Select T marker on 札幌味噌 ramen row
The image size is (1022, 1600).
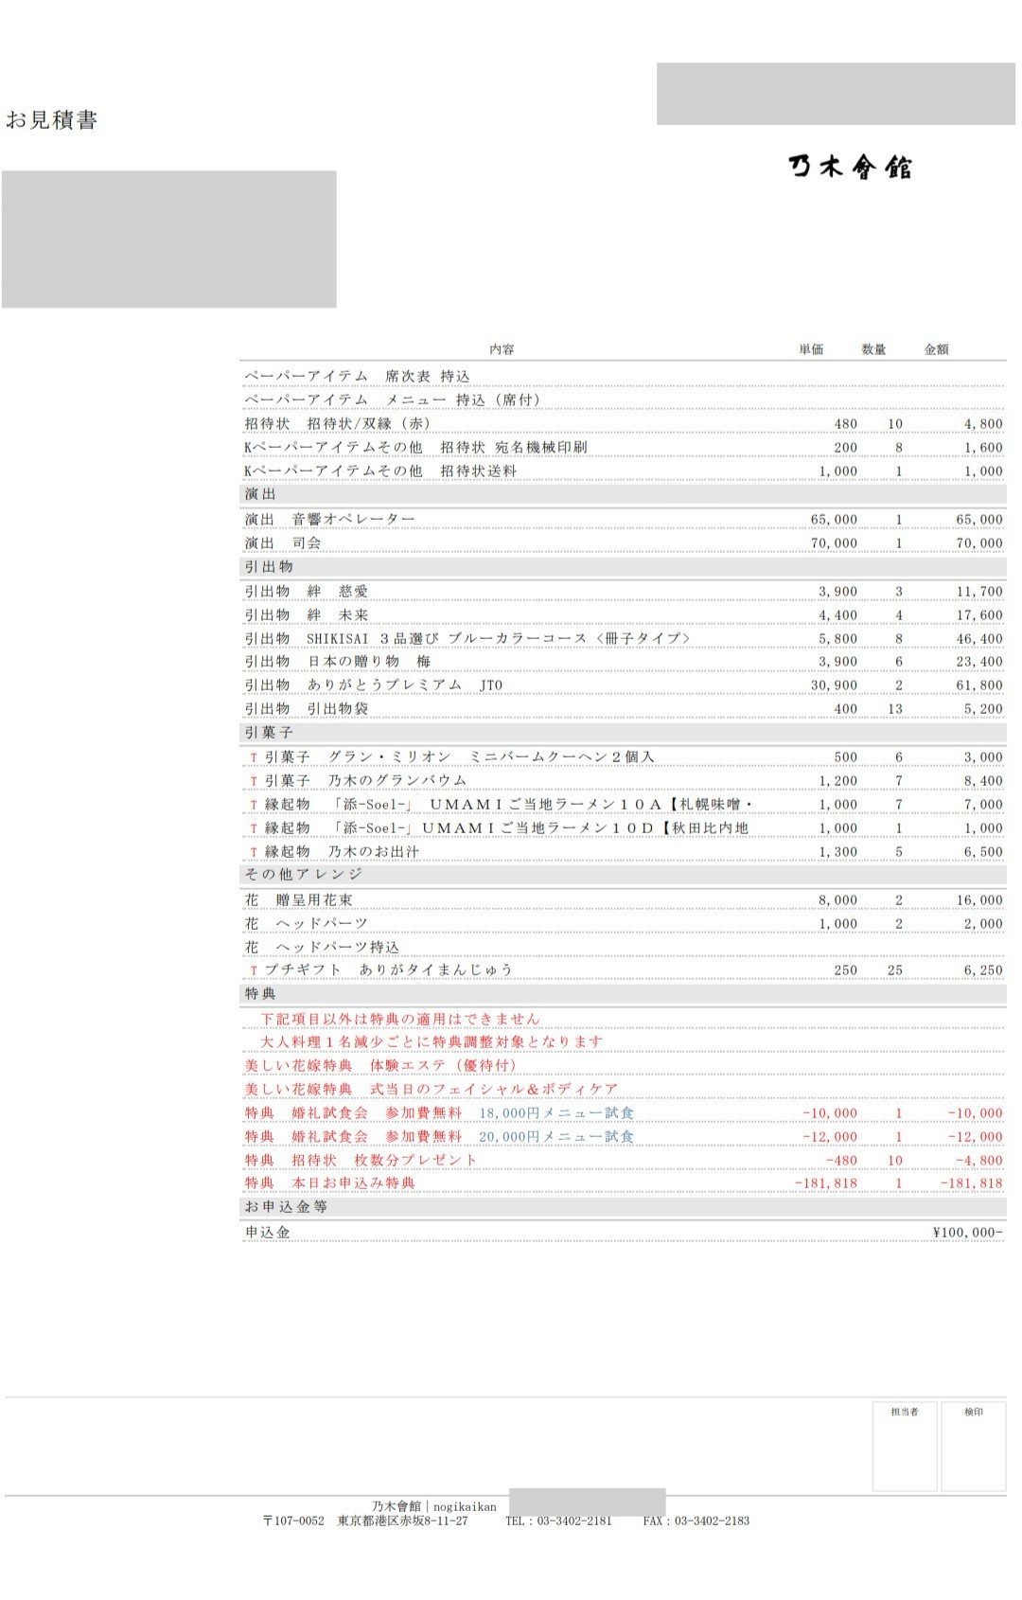[254, 805]
